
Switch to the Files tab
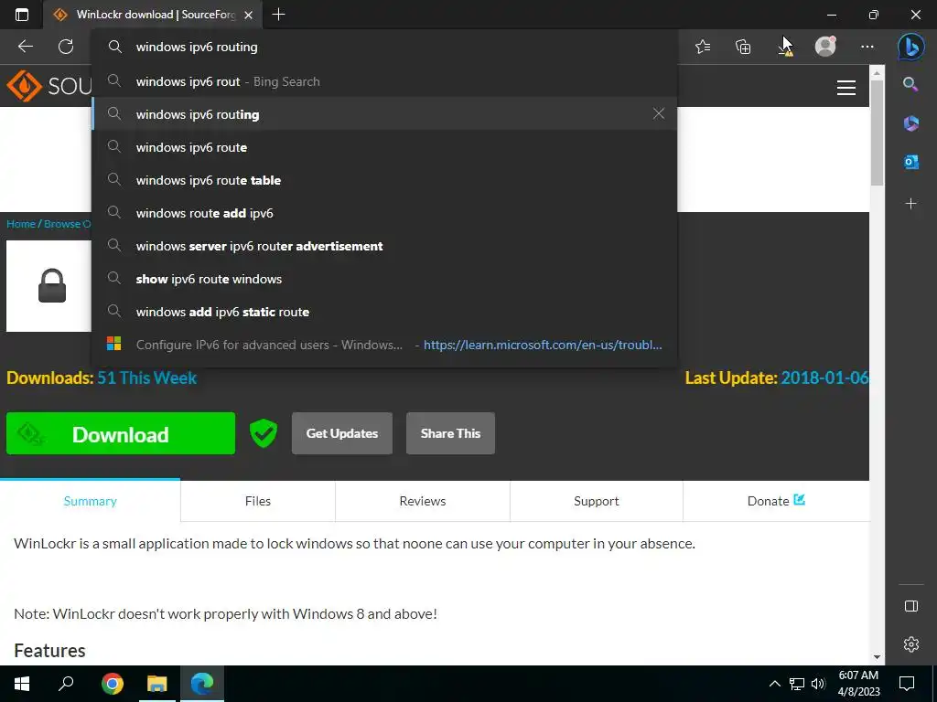(x=257, y=501)
